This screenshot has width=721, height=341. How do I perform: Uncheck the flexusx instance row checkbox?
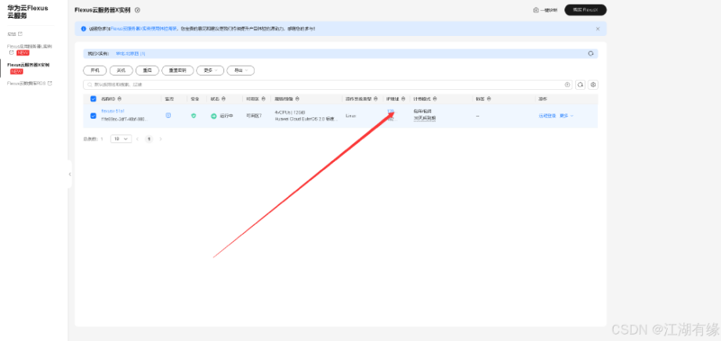[x=93, y=116]
